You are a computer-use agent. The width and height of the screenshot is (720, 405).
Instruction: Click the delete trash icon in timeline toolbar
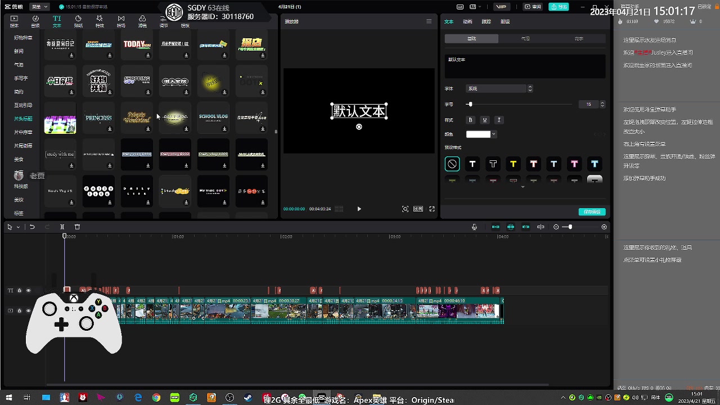[77, 227]
